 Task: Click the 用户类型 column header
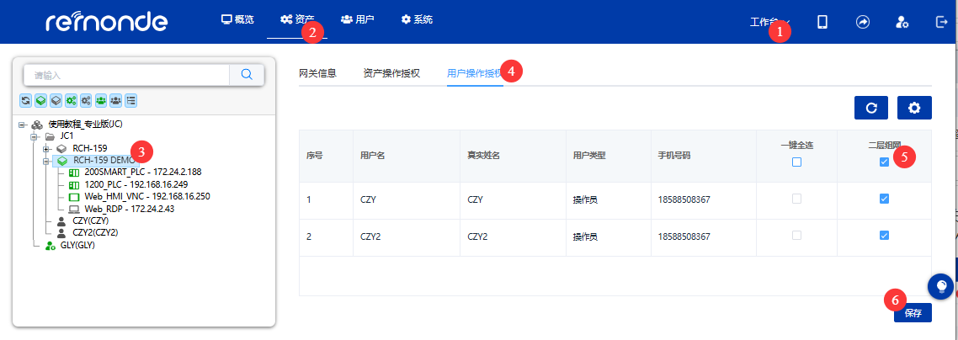coord(589,156)
